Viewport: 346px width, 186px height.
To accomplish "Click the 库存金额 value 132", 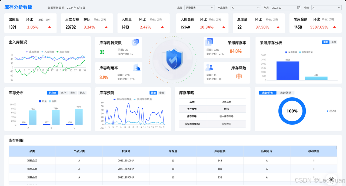I will tap(220, 177).
